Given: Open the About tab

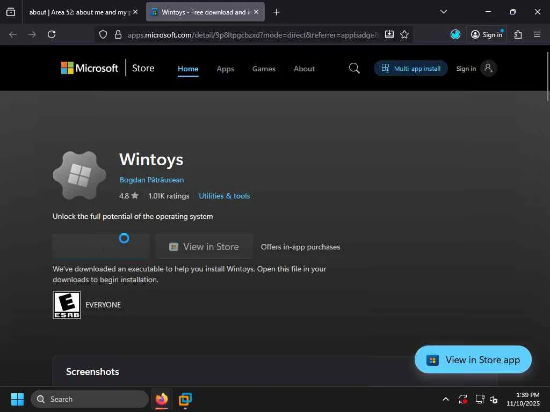Looking at the screenshot, I should (x=304, y=69).
